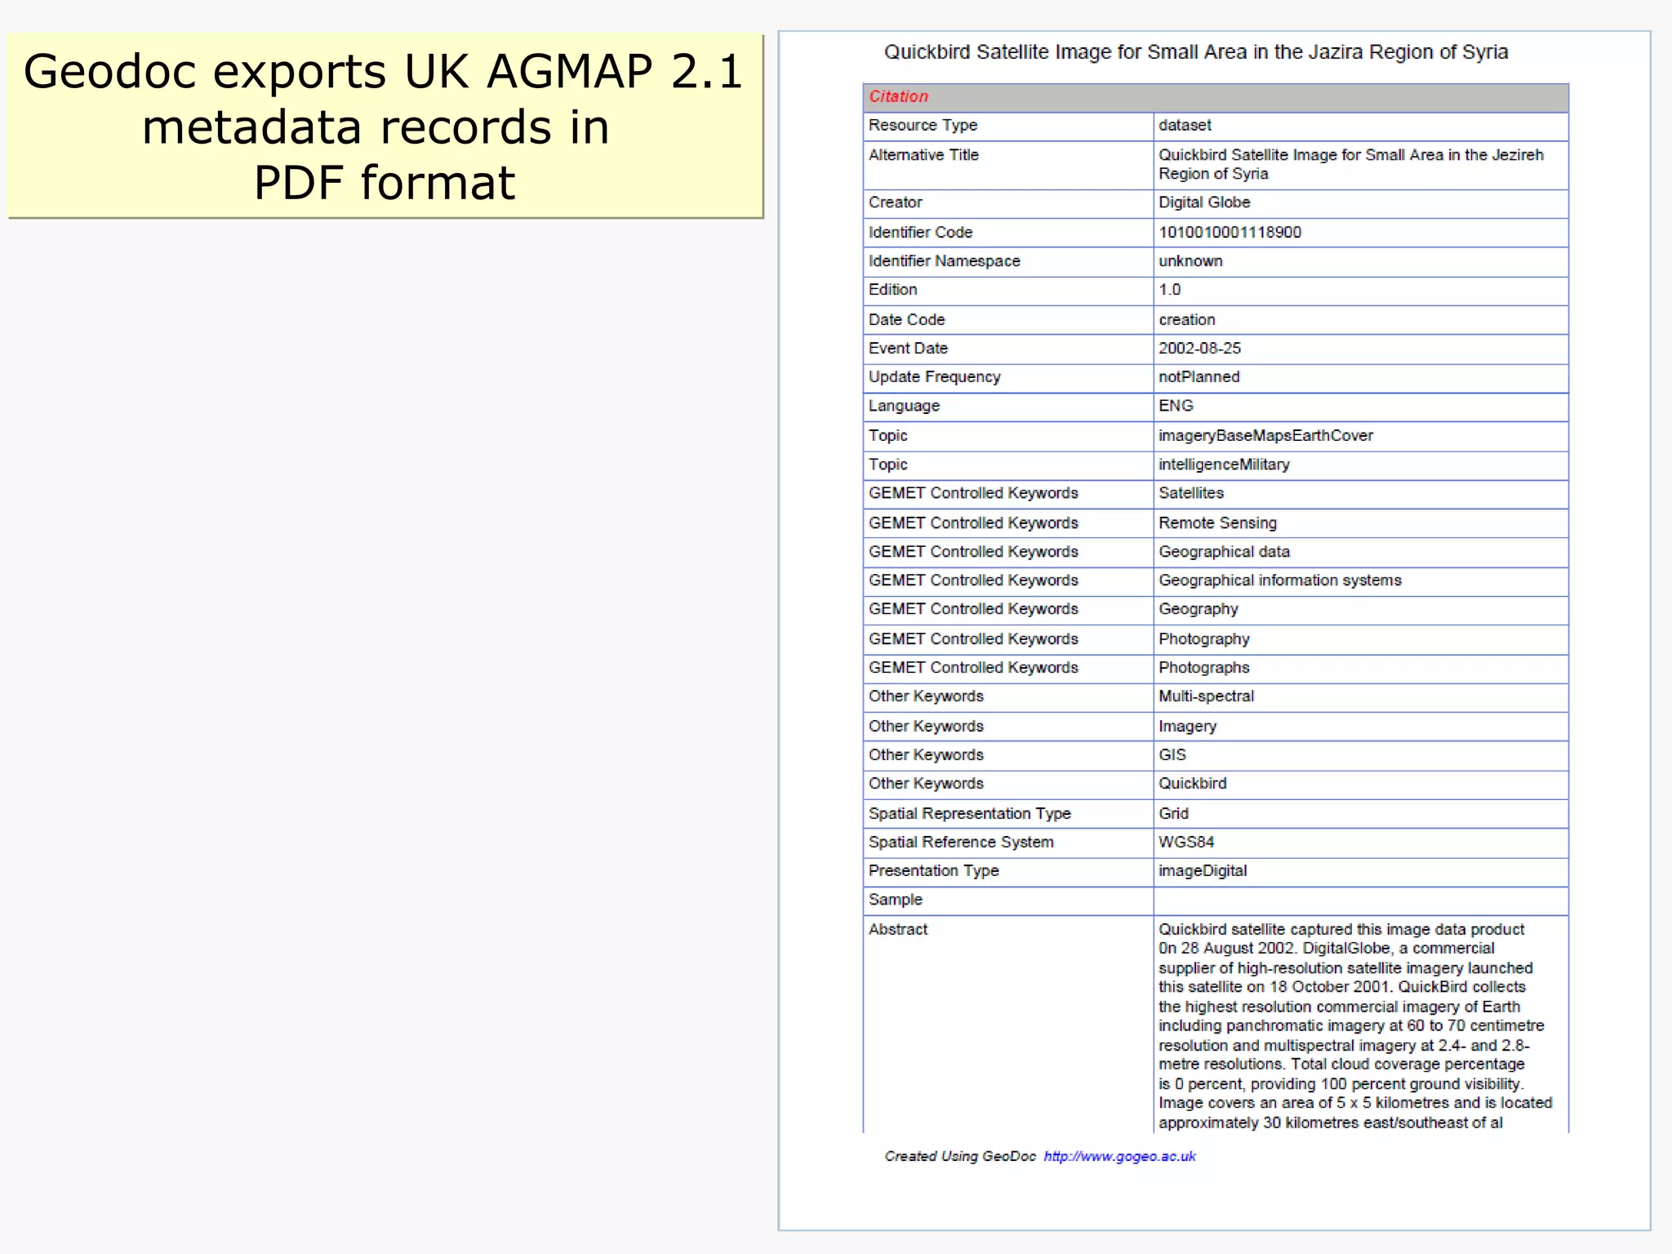The width and height of the screenshot is (1672, 1254).
Task: Select the 'Digital Globe' creator value
Action: (1204, 202)
